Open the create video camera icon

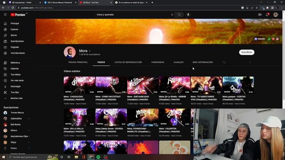pyautogui.click(x=260, y=15)
